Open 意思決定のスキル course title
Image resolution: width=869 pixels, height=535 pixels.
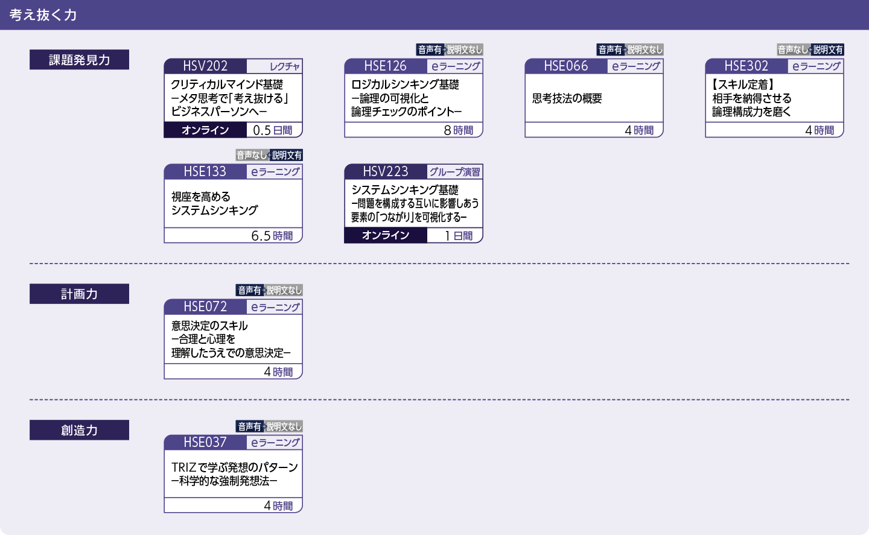pyautogui.click(x=209, y=326)
